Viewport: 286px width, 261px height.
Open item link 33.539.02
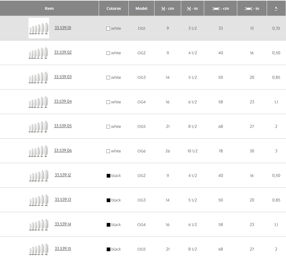point(63,52)
